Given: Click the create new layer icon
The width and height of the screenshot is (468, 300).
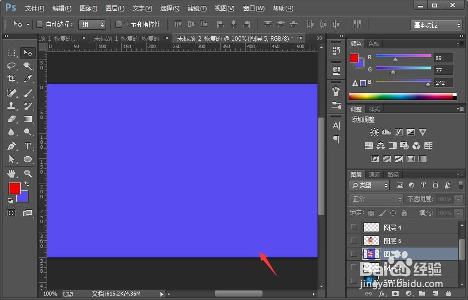Looking at the screenshot, I should [435, 294].
